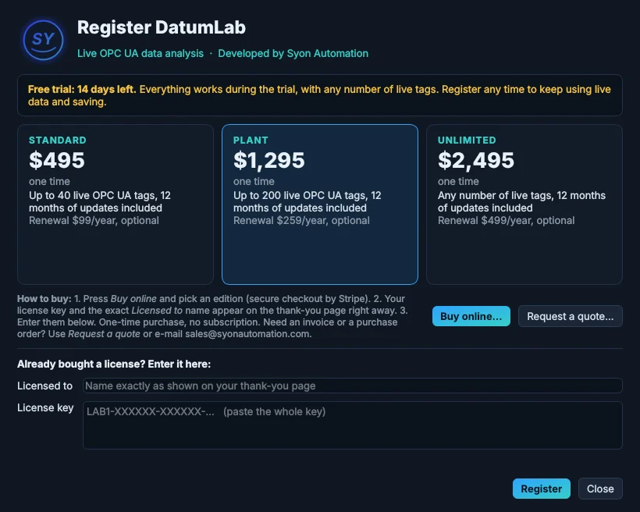Screen dimensions: 640x512
Task: Focus the License key text area
Action: pos(353,425)
